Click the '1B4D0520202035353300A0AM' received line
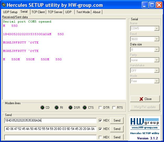 click(x=33, y=34)
